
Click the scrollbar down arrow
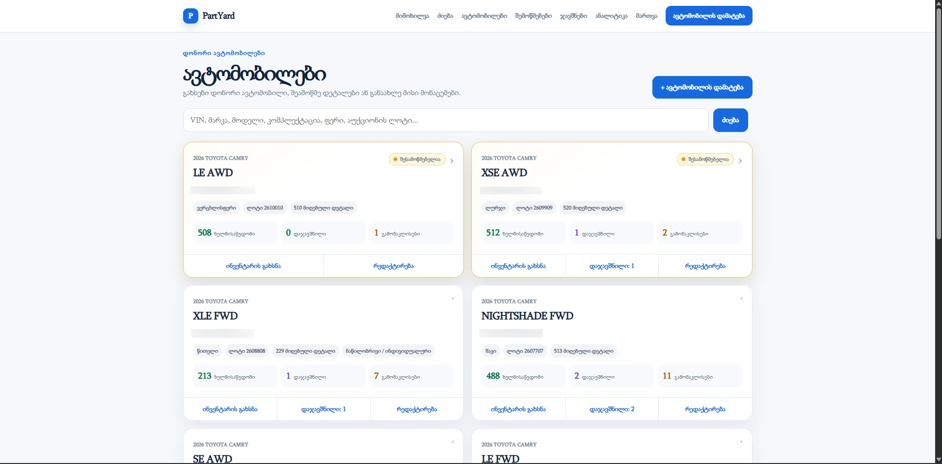click(x=939, y=460)
